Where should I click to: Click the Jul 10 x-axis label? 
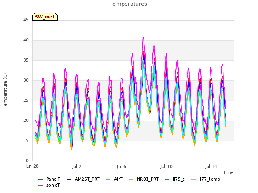pyautogui.click(x=166, y=166)
